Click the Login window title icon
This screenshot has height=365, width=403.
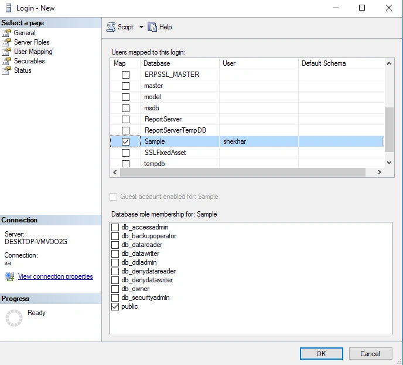pos(8,8)
